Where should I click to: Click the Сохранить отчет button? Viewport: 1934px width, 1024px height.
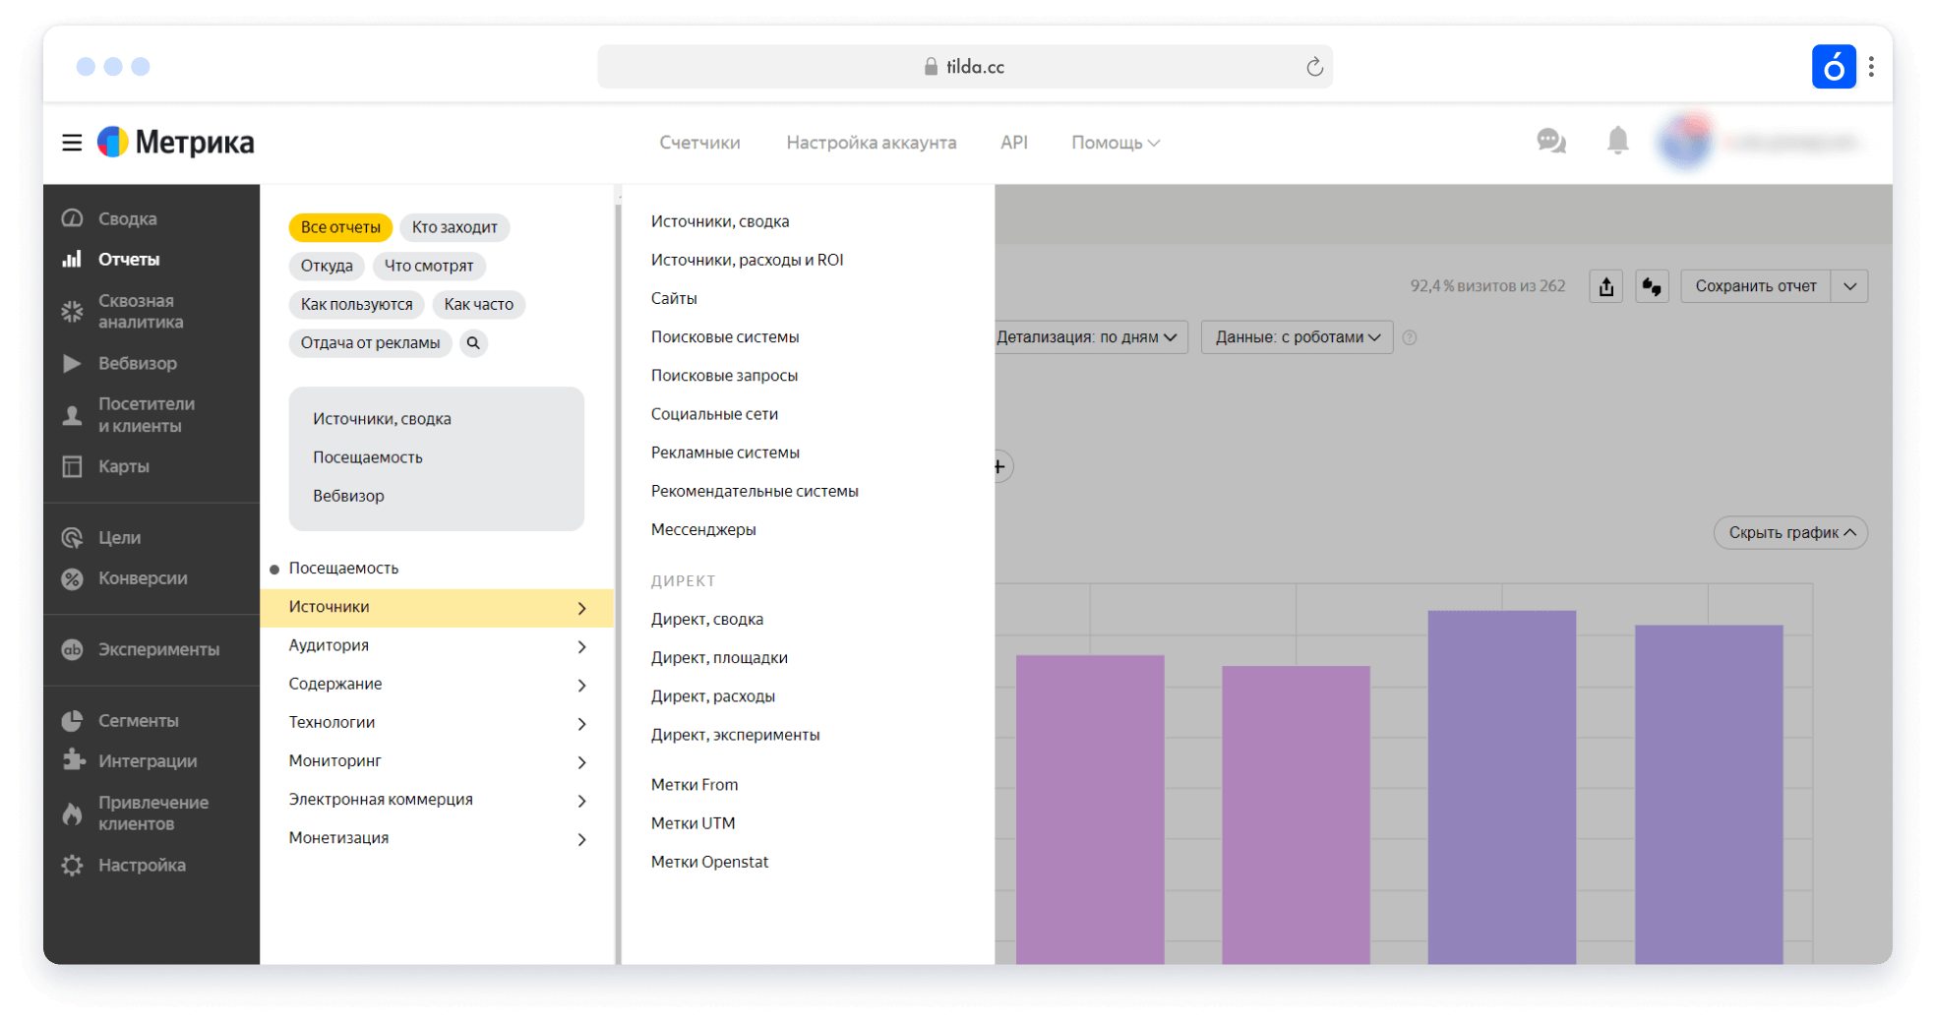(1755, 286)
